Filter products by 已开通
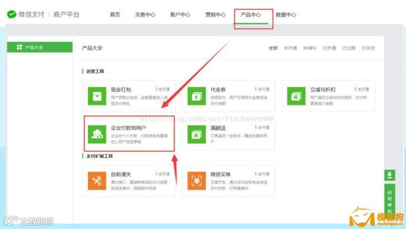This screenshot has height=229, width=406. (x=329, y=48)
